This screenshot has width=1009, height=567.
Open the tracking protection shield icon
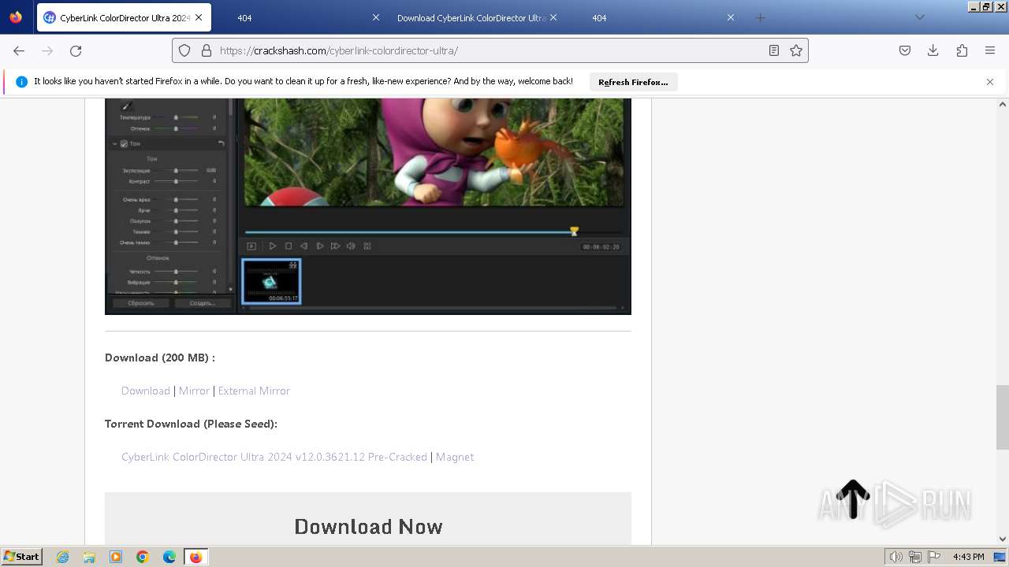click(184, 50)
